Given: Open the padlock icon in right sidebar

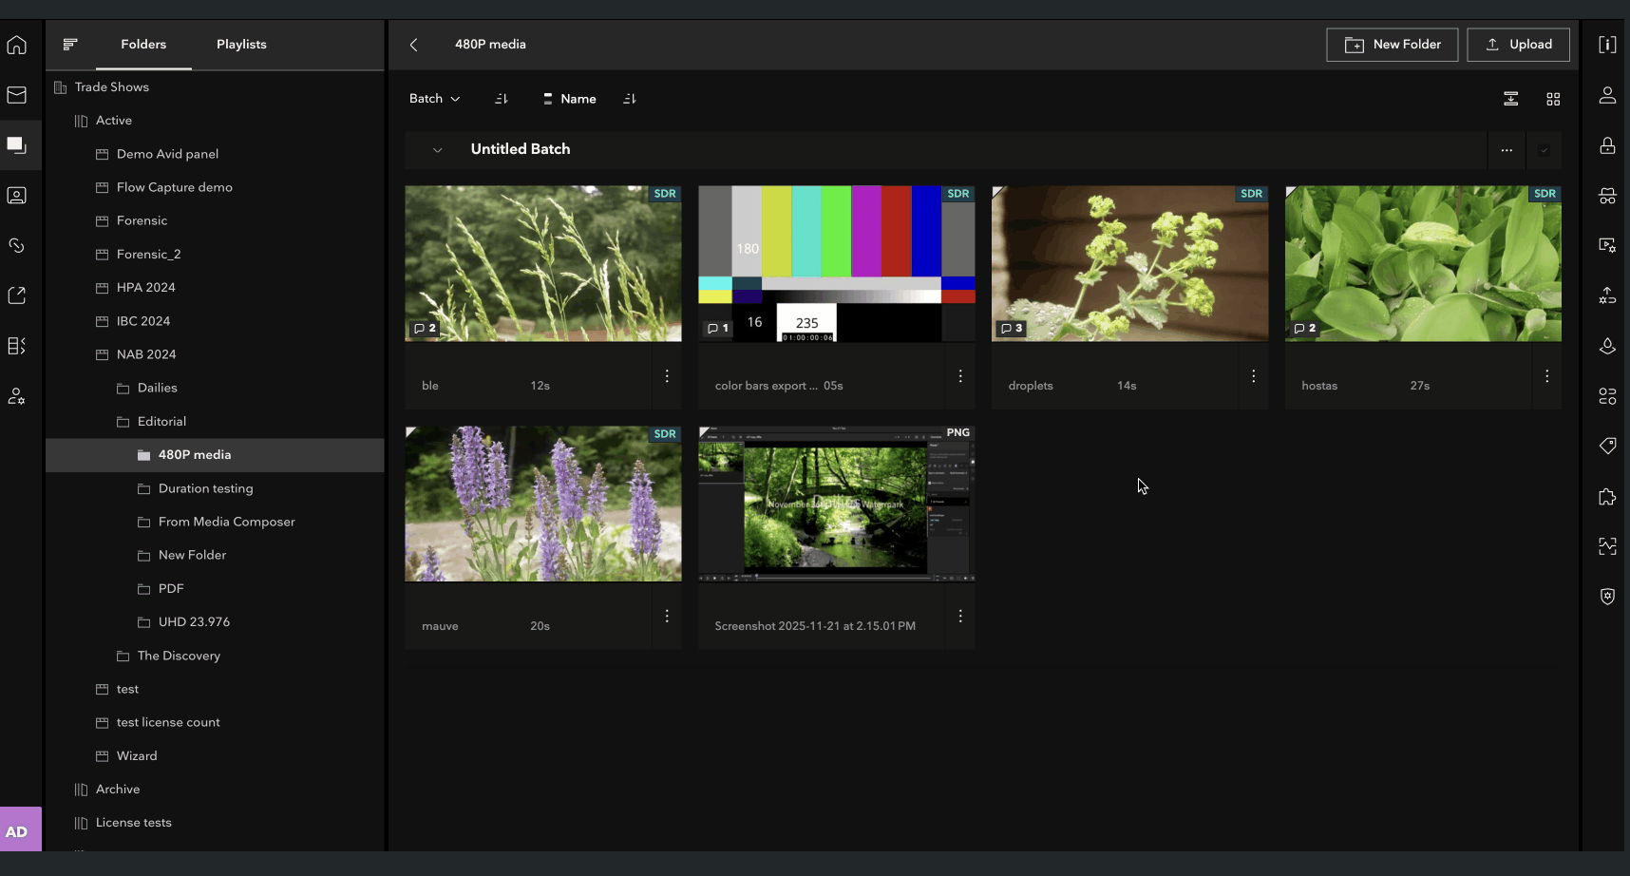Looking at the screenshot, I should point(1607,145).
